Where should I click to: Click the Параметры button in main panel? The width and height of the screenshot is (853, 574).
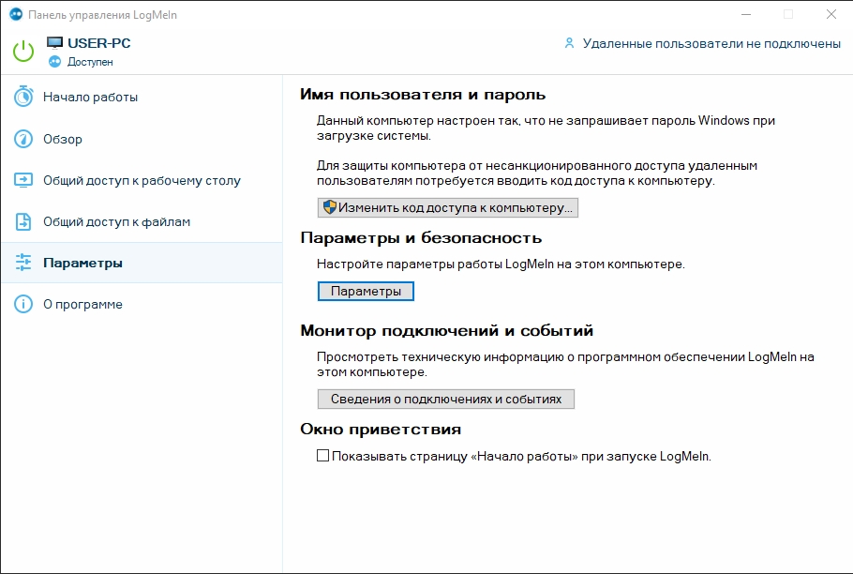pyautogui.click(x=366, y=292)
